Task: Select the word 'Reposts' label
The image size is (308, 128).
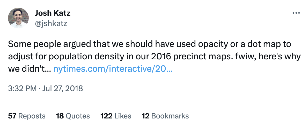Action: tap(32, 116)
